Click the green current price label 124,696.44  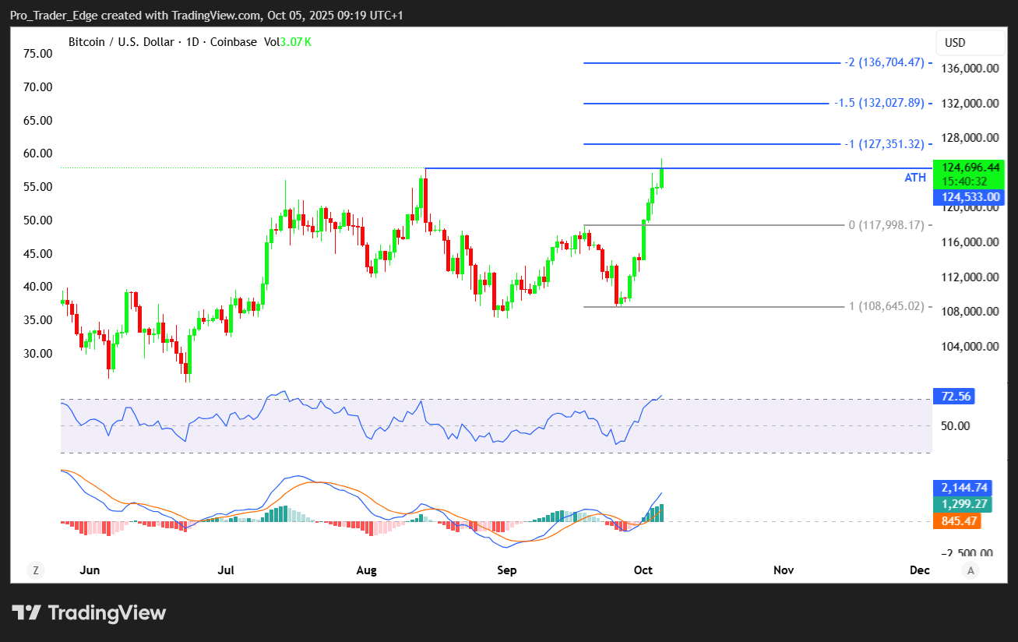coord(970,168)
